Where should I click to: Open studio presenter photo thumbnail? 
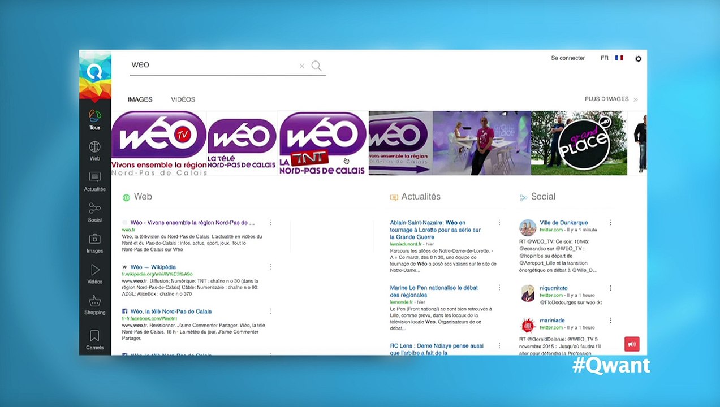[x=482, y=143]
